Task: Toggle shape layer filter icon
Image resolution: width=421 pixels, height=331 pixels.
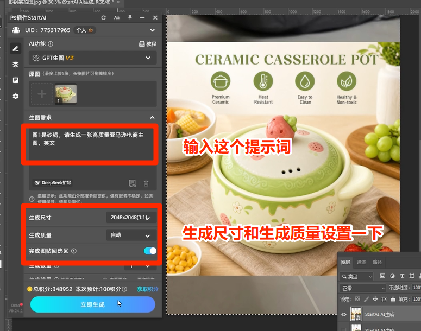Action: (x=412, y=276)
